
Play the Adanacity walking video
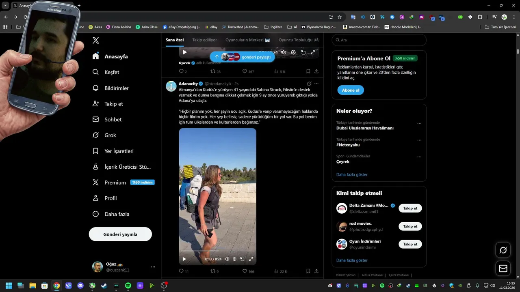184,259
